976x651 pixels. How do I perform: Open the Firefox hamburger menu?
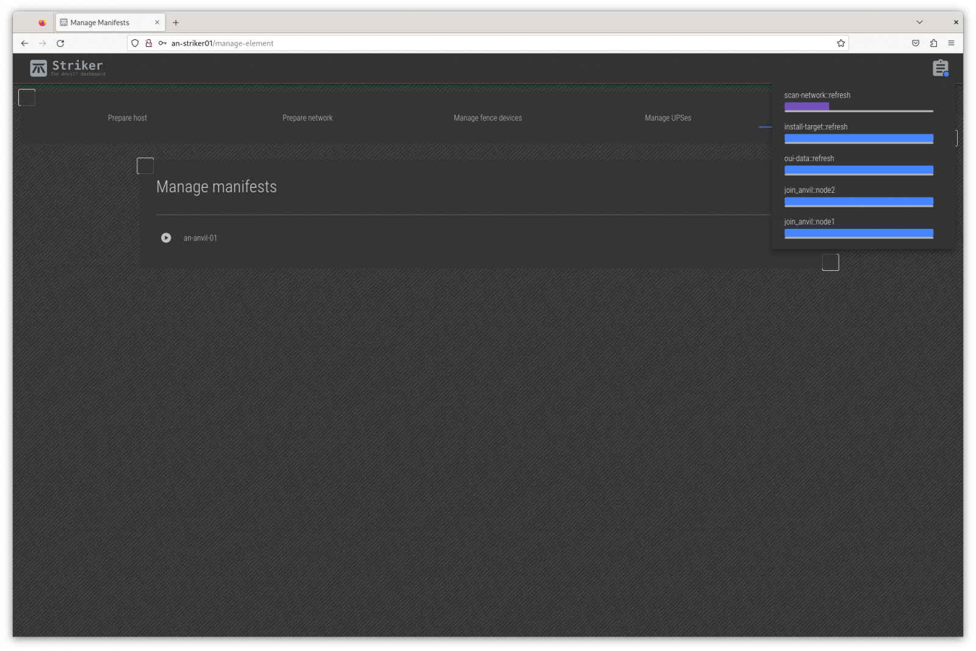951,43
